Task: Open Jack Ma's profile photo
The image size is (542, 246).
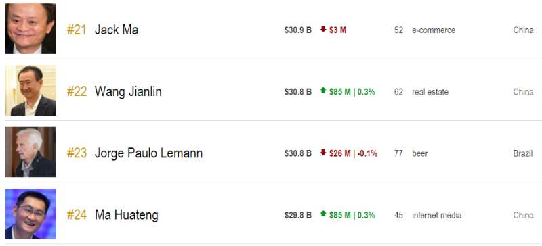Action: (30, 29)
